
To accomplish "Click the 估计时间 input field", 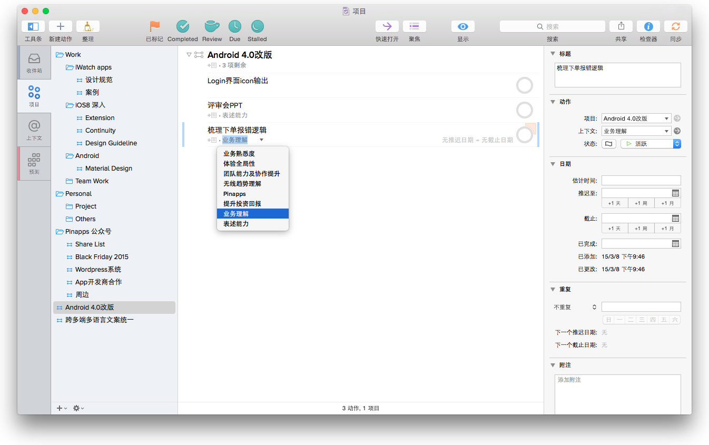I will click(641, 181).
